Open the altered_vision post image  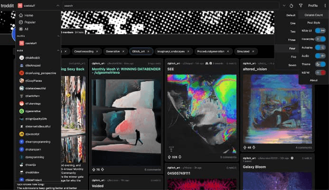click(x=277, y=109)
